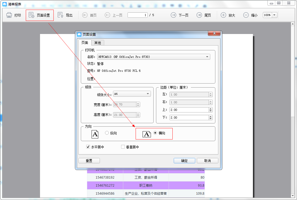Image resolution: width=297 pixels, height=200 pixels.
Task: Open the printer name dropdown
Action: click(x=207, y=57)
